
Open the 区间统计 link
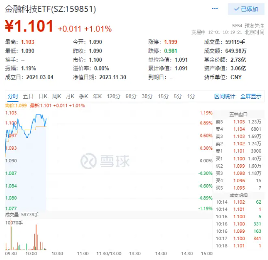[x=225, y=96]
